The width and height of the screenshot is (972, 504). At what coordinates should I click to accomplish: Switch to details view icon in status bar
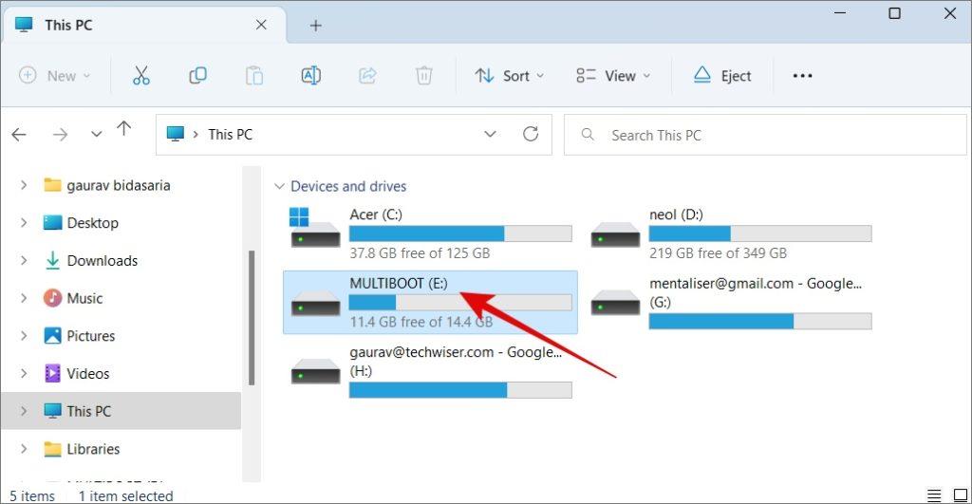(x=934, y=495)
